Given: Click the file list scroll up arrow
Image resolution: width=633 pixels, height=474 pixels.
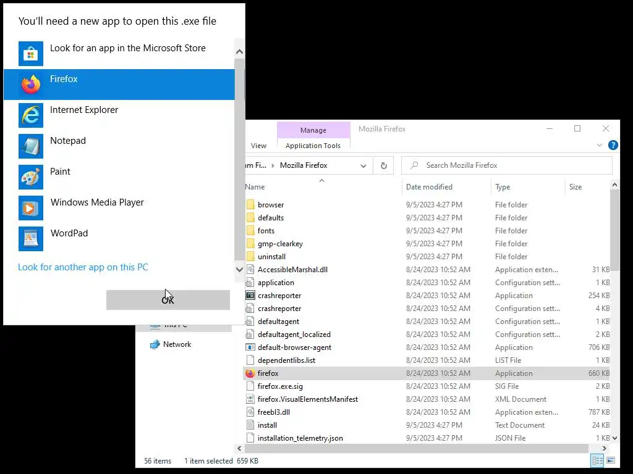Looking at the screenshot, I should (x=614, y=185).
